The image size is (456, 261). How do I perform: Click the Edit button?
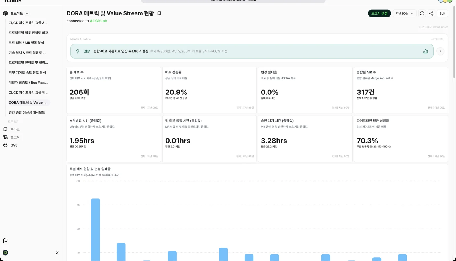[x=442, y=13]
